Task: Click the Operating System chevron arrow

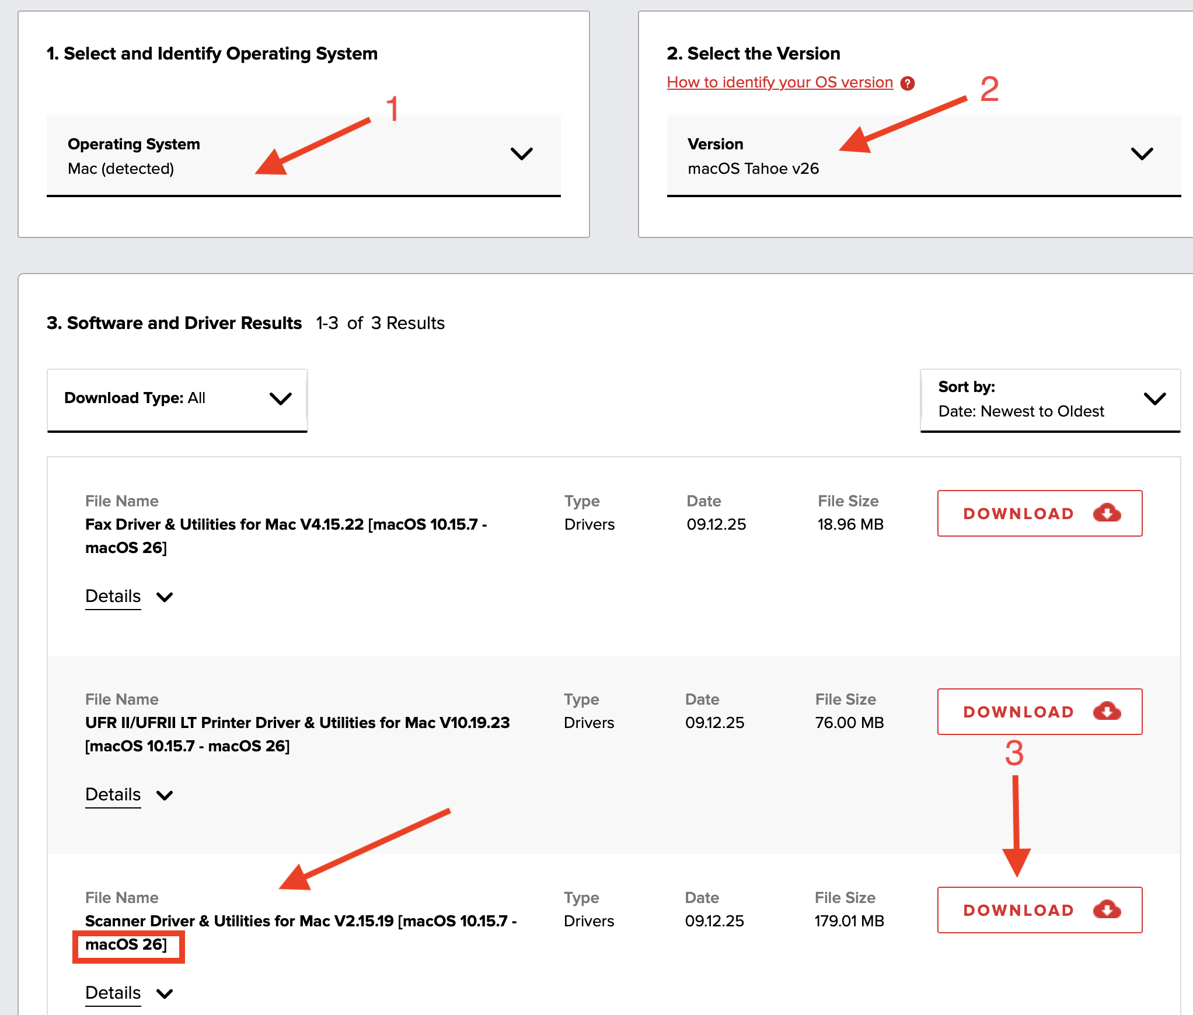Action: click(521, 154)
